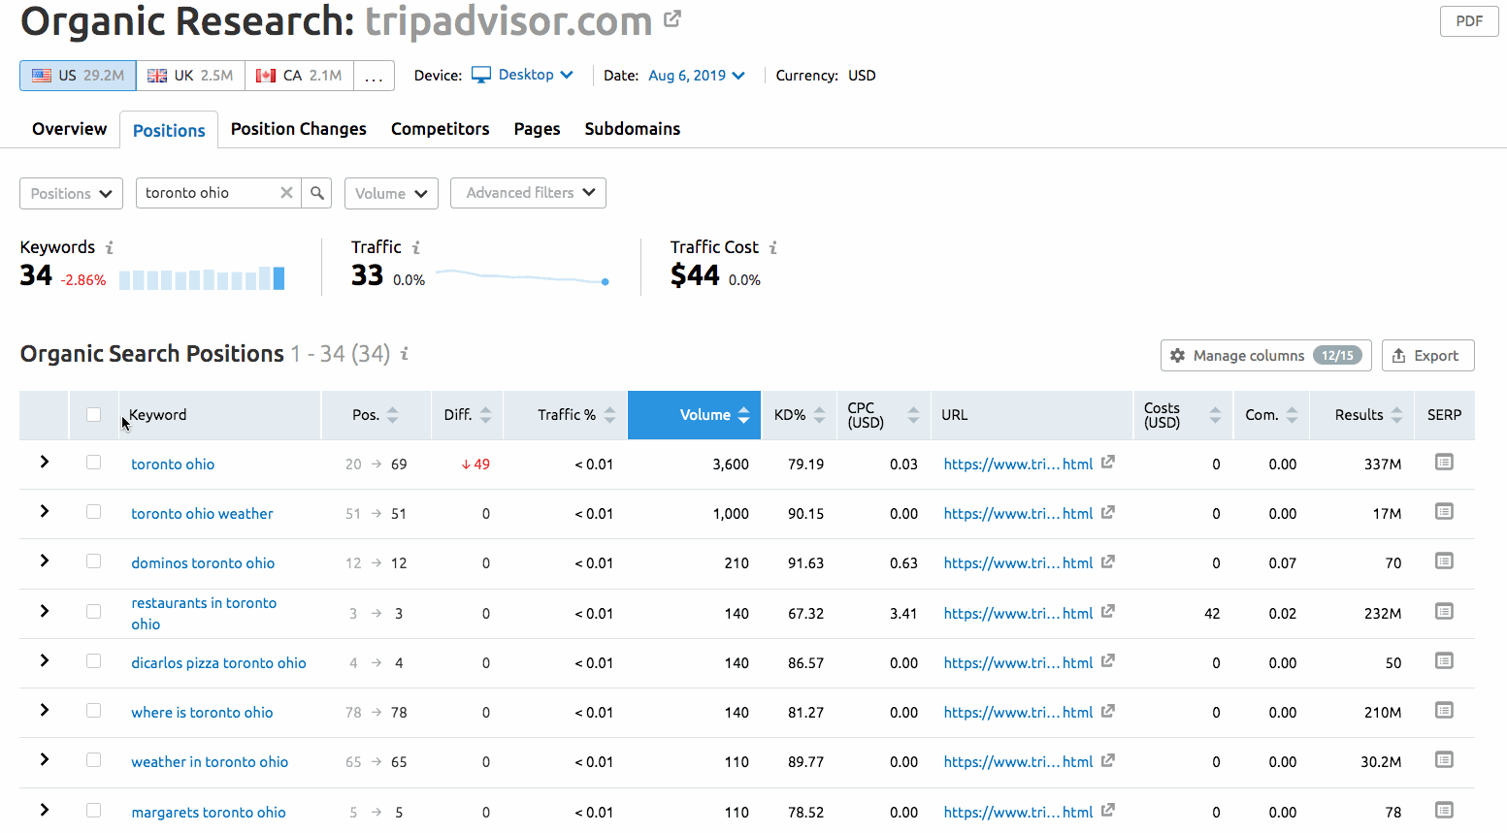Open the Advanced filters dropdown

coord(528,193)
